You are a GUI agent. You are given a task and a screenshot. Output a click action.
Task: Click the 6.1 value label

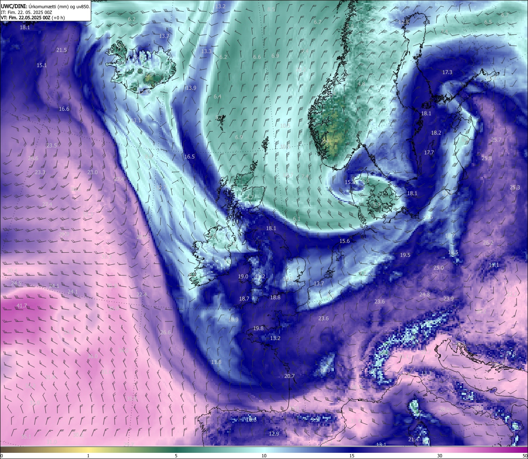[297, 219]
